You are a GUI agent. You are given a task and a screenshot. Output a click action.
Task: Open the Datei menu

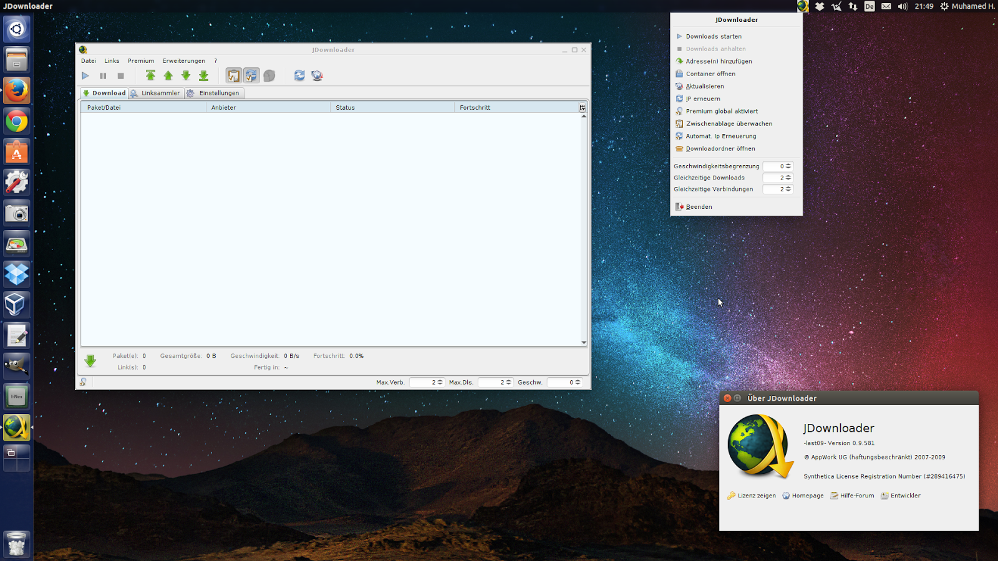(x=89, y=61)
